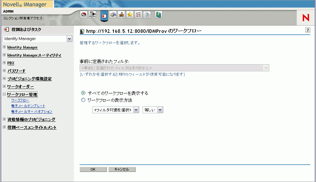Click the ワークフロー管理 category label

pyautogui.click(x=22, y=94)
